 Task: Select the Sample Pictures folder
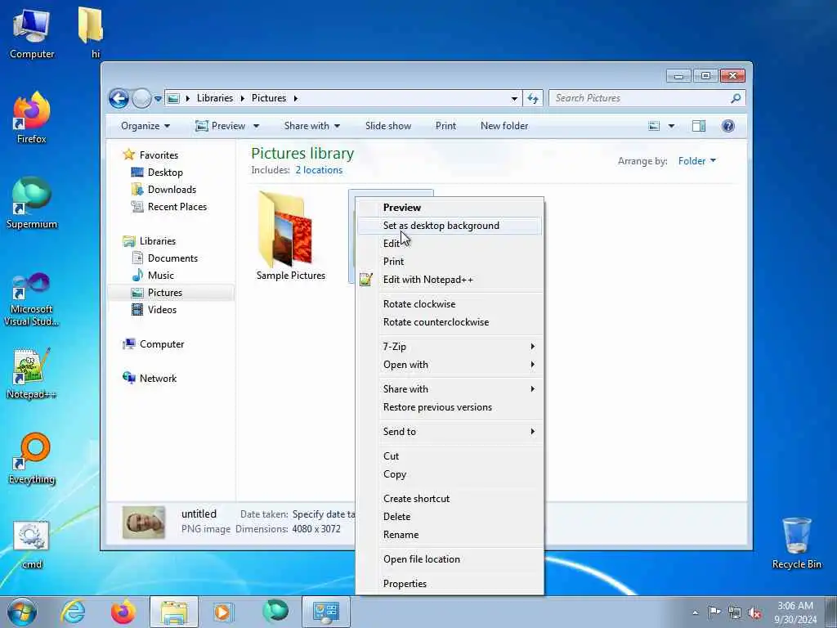(x=290, y=236)
